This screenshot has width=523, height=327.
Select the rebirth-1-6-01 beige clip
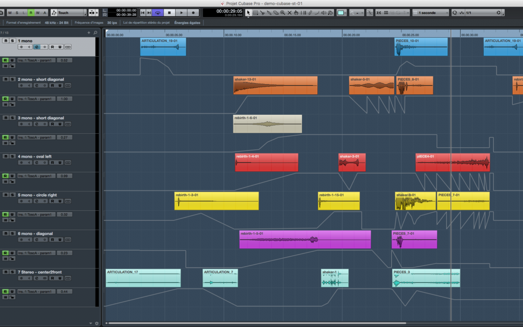point(267,124)
